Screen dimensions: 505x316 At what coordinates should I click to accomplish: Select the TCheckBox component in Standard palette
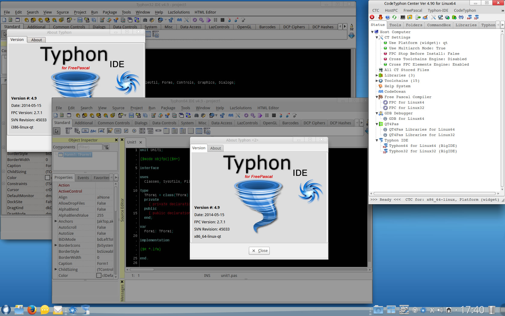pyautogui.click(x=126, y=131)
